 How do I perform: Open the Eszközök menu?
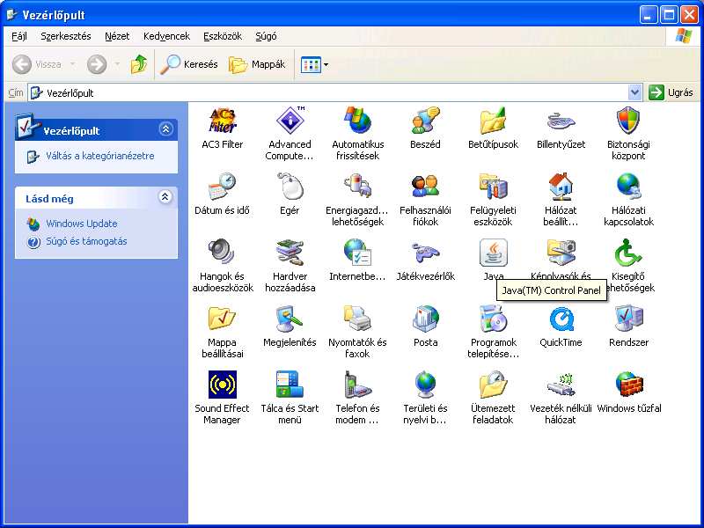click(223, 36)
